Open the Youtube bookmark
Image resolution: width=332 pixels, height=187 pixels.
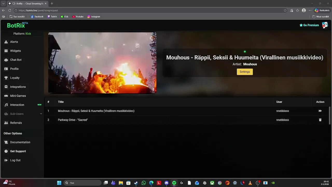(78, 17)
